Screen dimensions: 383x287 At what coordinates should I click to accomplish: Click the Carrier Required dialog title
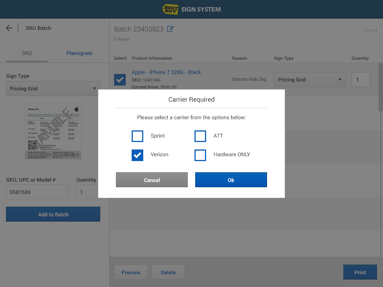(x=191, y=99)
